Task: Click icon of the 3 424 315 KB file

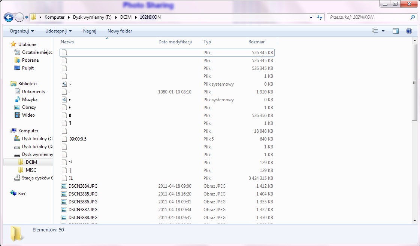Action: pyautogui.click(x=64, y=178)
